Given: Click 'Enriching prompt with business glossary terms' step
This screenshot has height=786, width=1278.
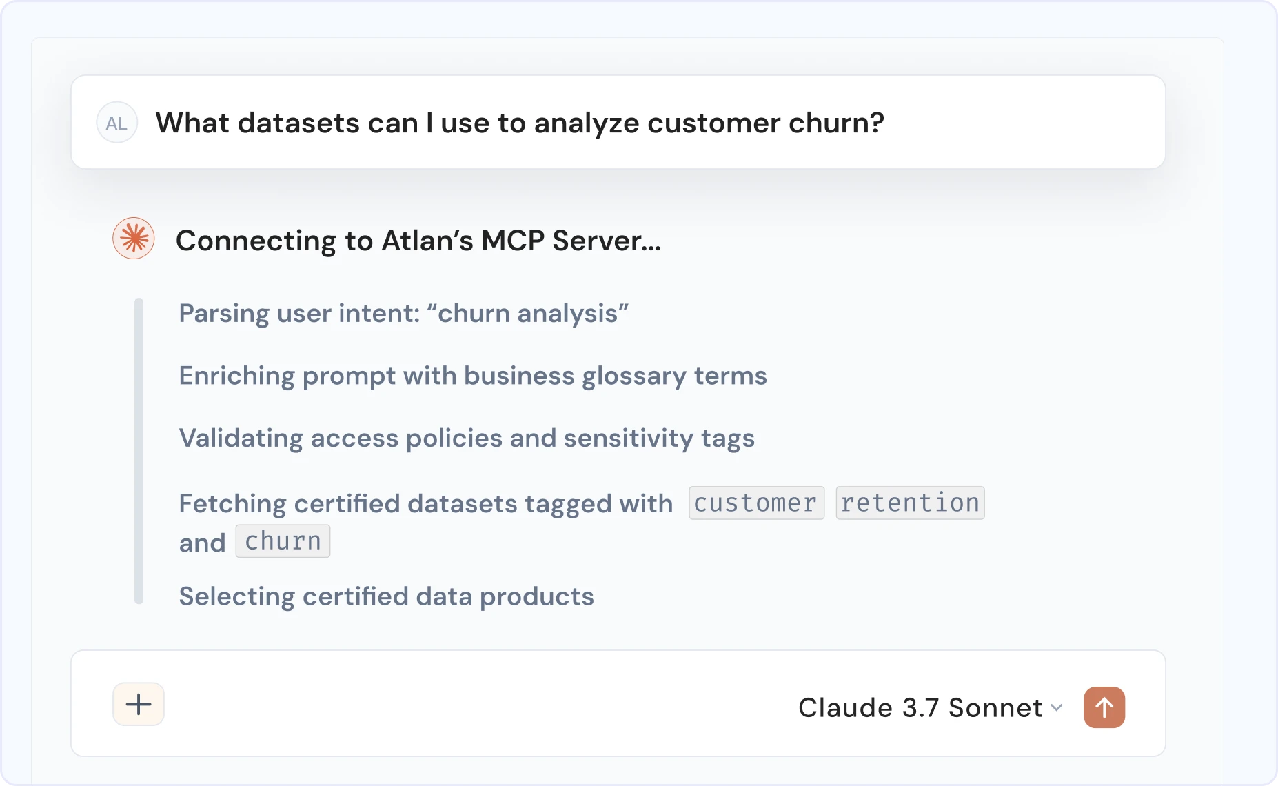Looking at the screenshot, I should point(473,376).
